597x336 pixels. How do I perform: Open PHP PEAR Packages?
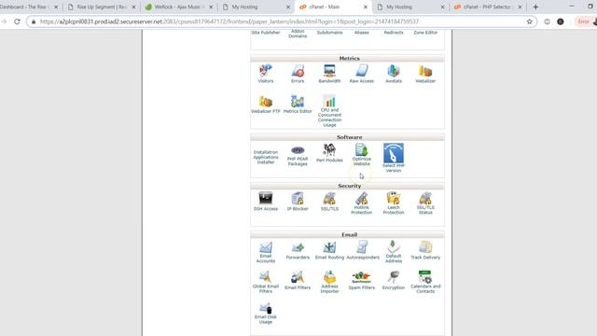298,156
